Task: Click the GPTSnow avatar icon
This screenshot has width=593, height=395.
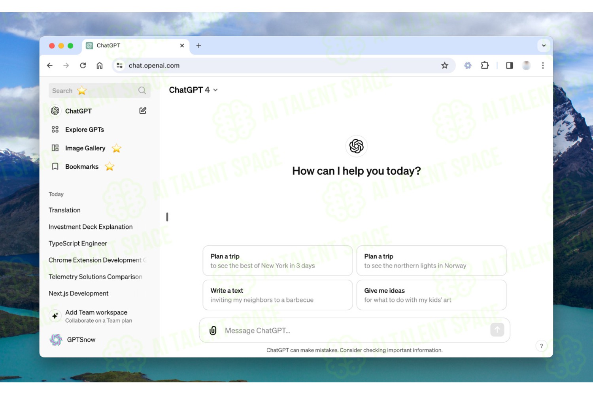Action: click(x=56, y=340)
